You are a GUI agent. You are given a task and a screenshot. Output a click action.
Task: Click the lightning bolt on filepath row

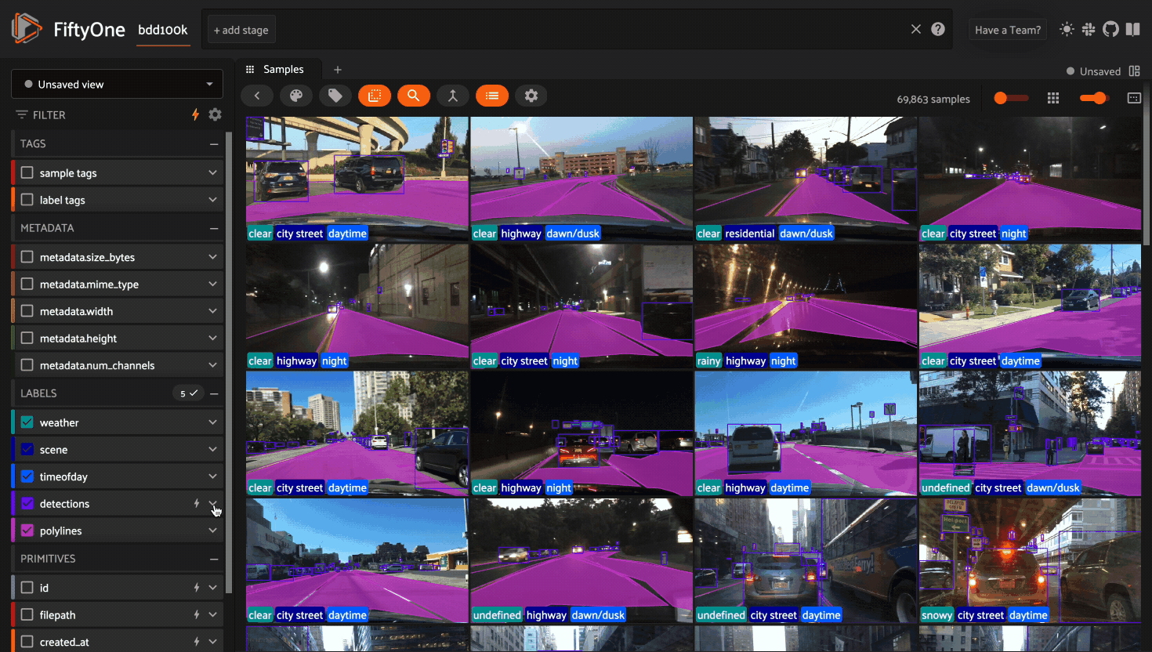[x=197, y=615]
